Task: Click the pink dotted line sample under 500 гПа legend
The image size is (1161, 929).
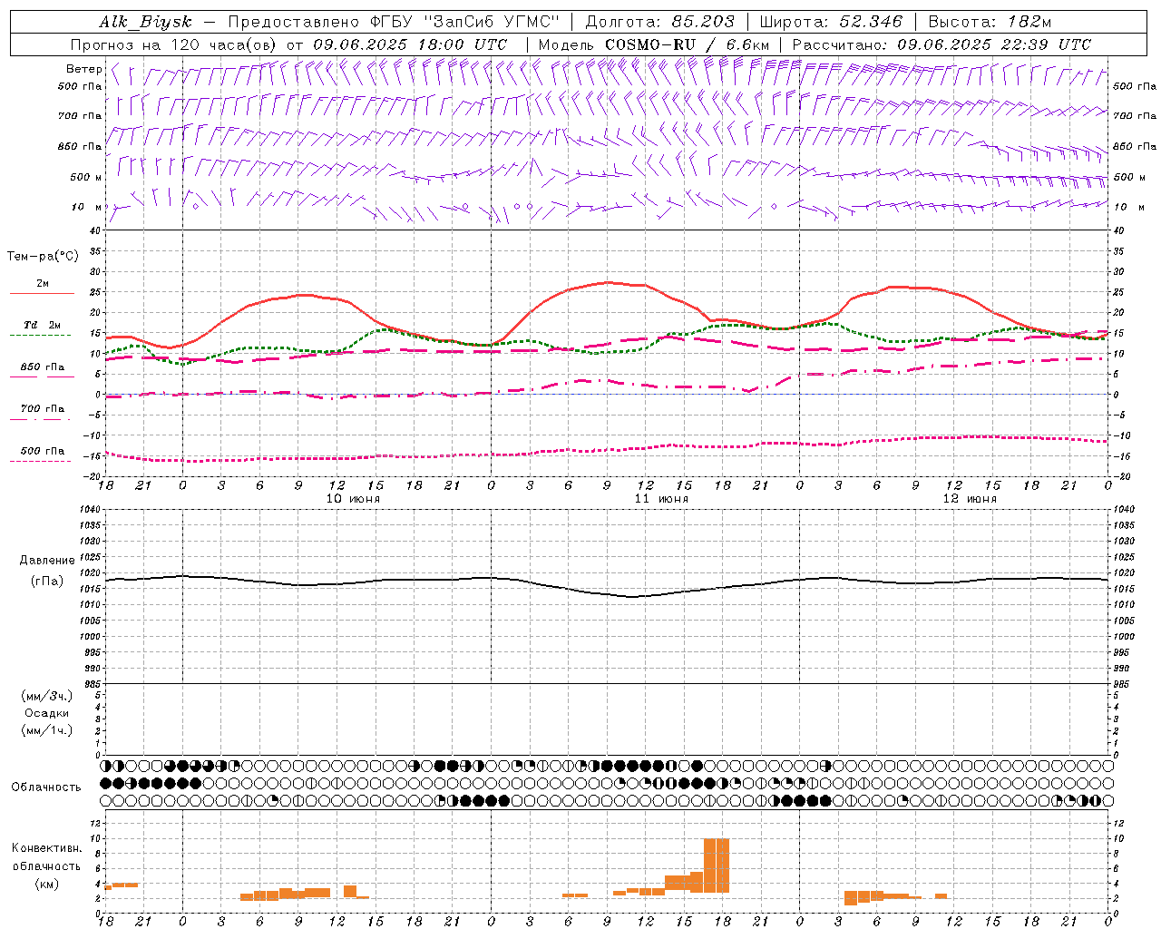Action: click(x=40, y=461)
